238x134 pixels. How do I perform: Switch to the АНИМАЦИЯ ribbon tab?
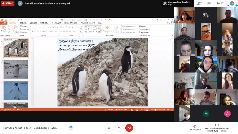[56, 23]
